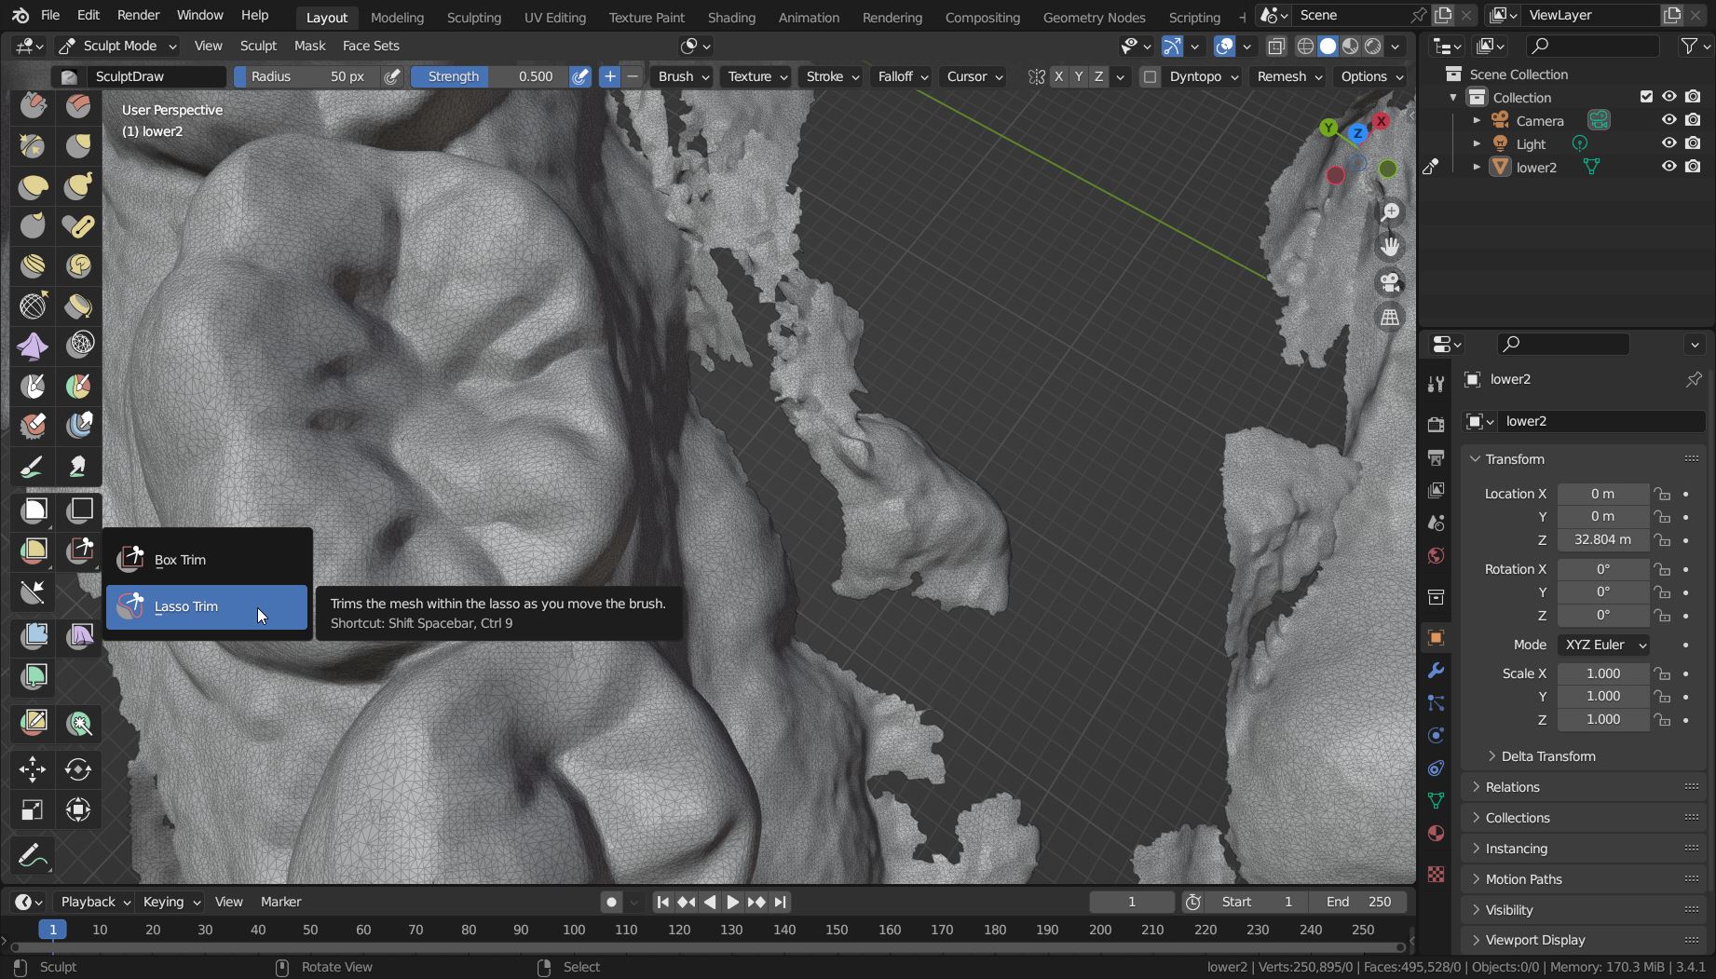Toggle Collection exclude checkbox
Viewport: 1716px width, 979px height.
[x=1646, y=97]
